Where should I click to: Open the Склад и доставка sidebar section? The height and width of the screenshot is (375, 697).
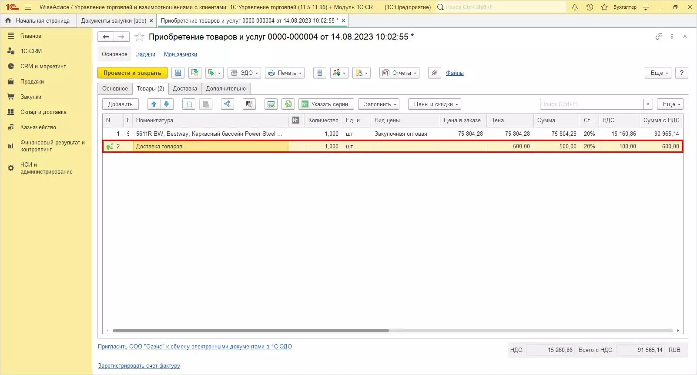pyautogui.click(x=43, y=112)
